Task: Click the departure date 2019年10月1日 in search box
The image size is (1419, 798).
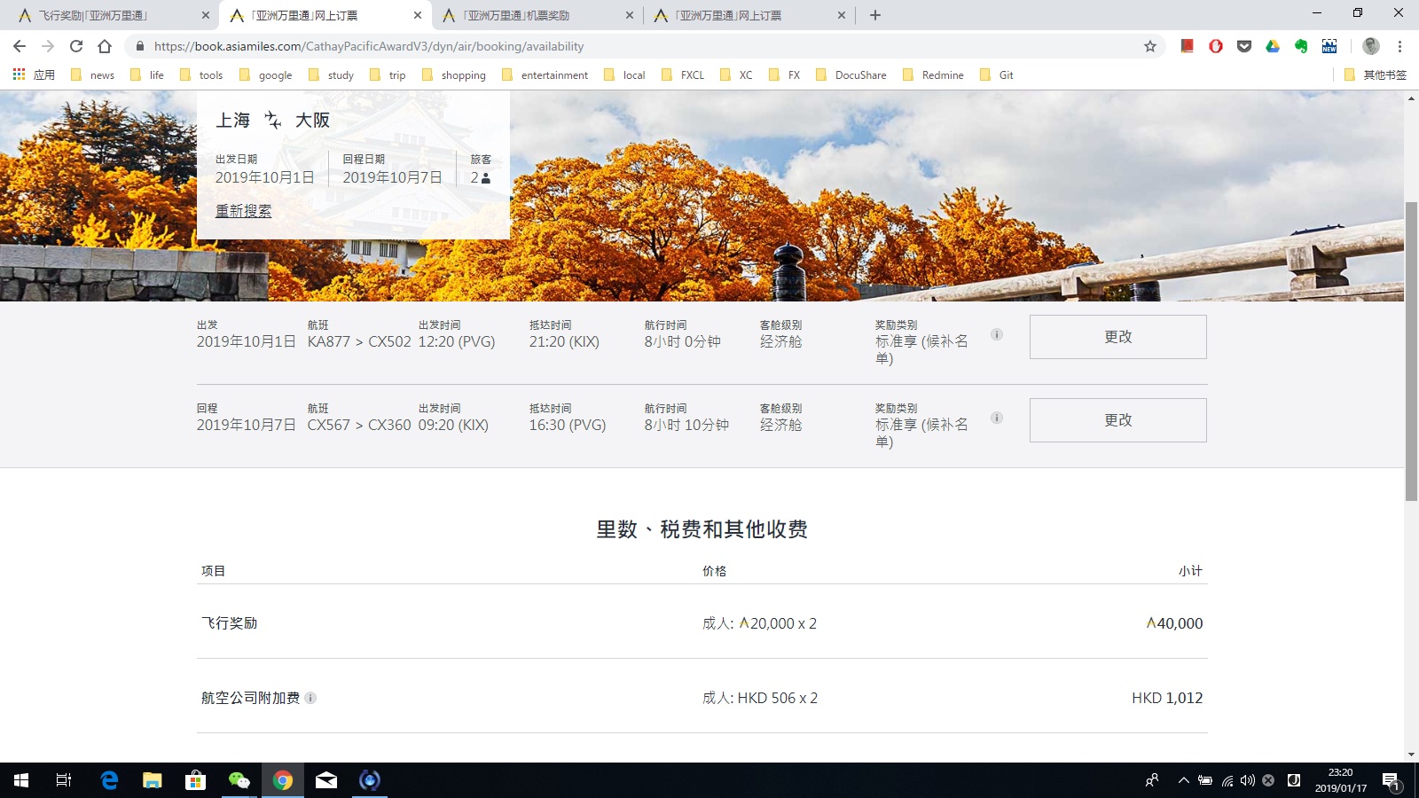Action: pyautogui.click(x=264, y=177)
